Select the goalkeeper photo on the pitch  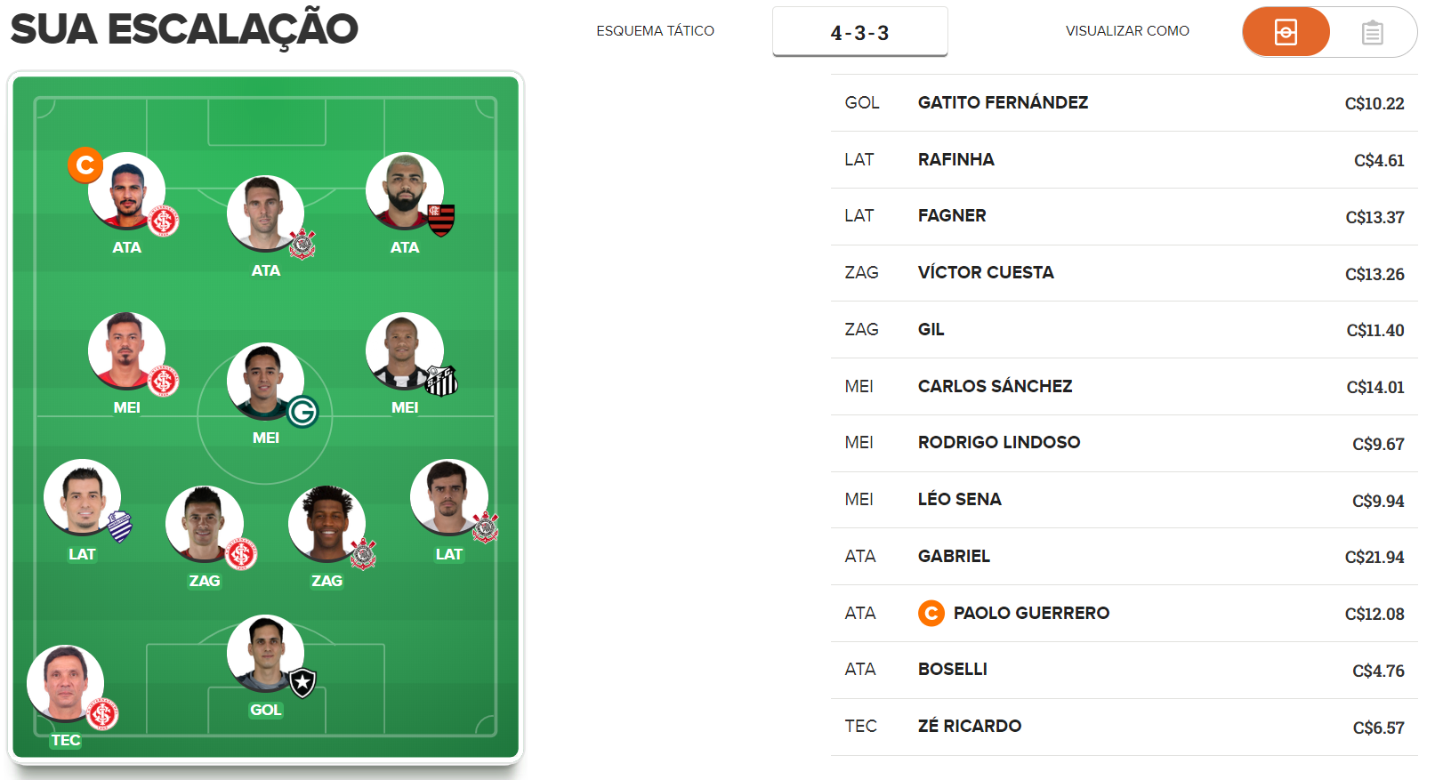(x=265, y=654)
